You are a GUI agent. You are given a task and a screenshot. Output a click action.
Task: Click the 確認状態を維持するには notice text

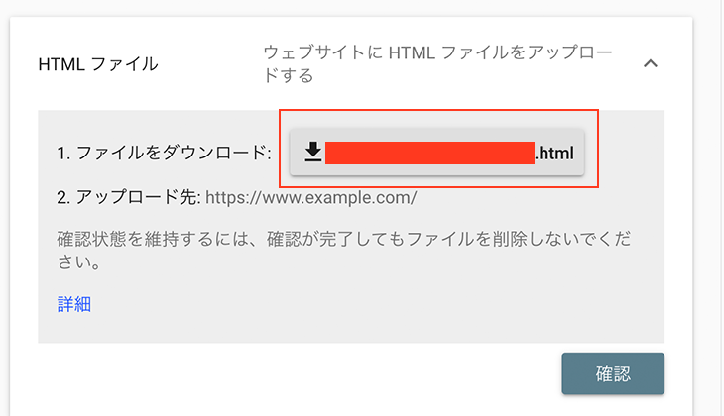pyautogui.click(x=344, y=251)
